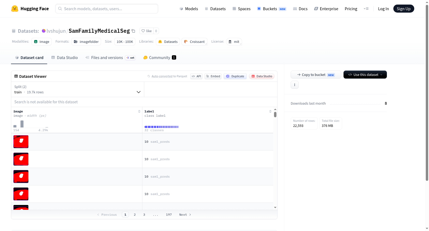The image size is (429, 231).
Task: Click the imagefolder format tag
Action: (x=86, y=42)
